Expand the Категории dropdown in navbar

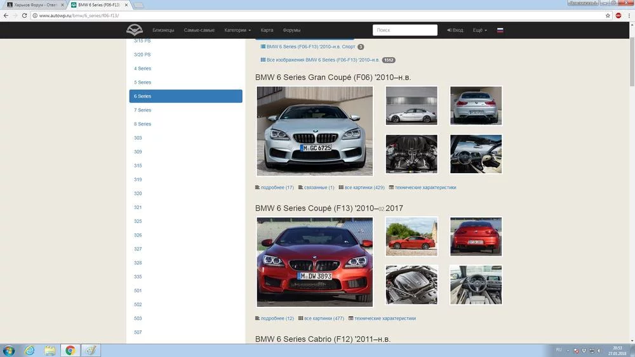[x=237, y=30]
